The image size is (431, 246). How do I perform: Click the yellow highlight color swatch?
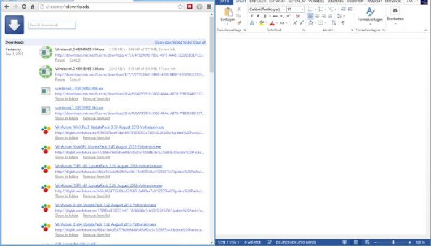tap(262, 23)
